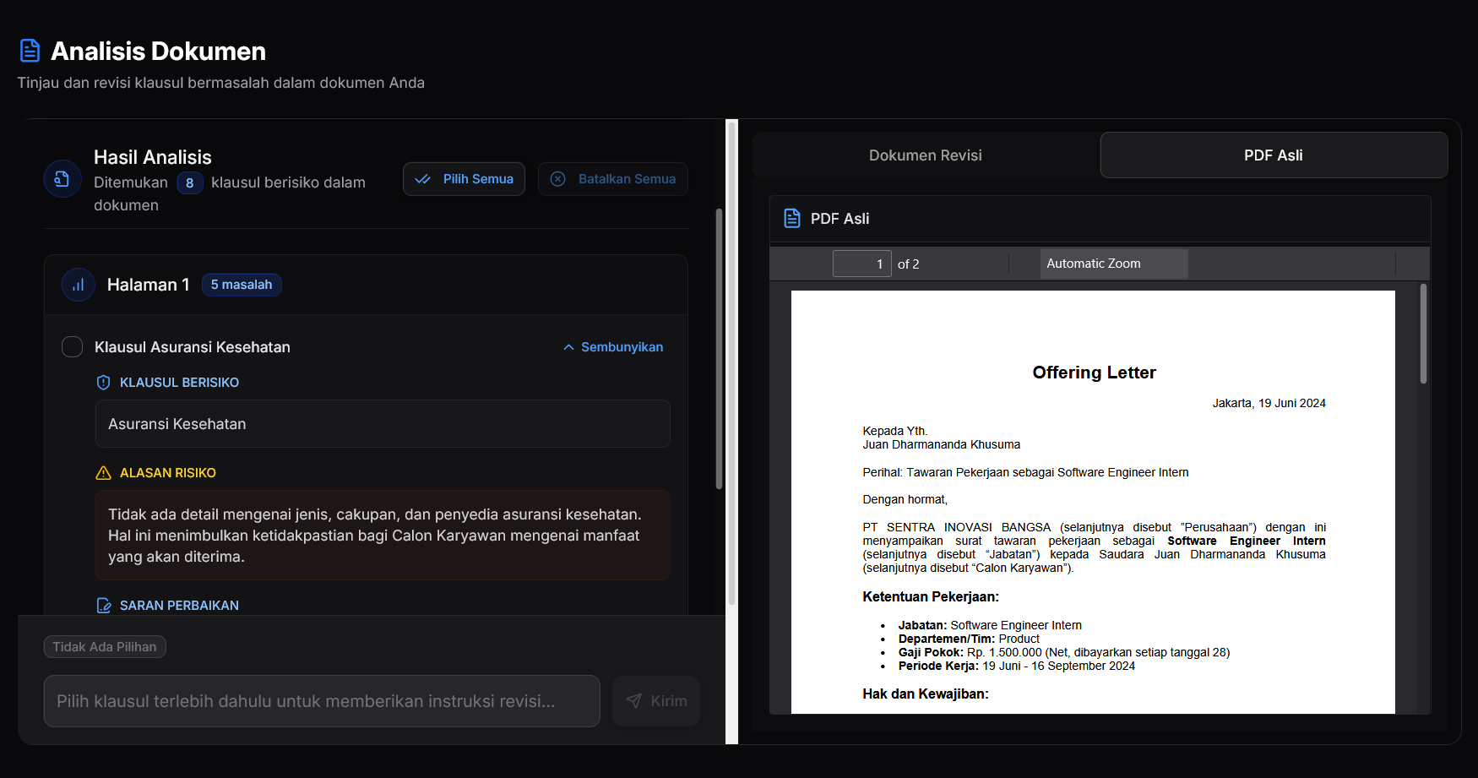Viewport: 1478px width, 778px height.
Task: Click the page number input field showing 1
Action: coord(861,263)
